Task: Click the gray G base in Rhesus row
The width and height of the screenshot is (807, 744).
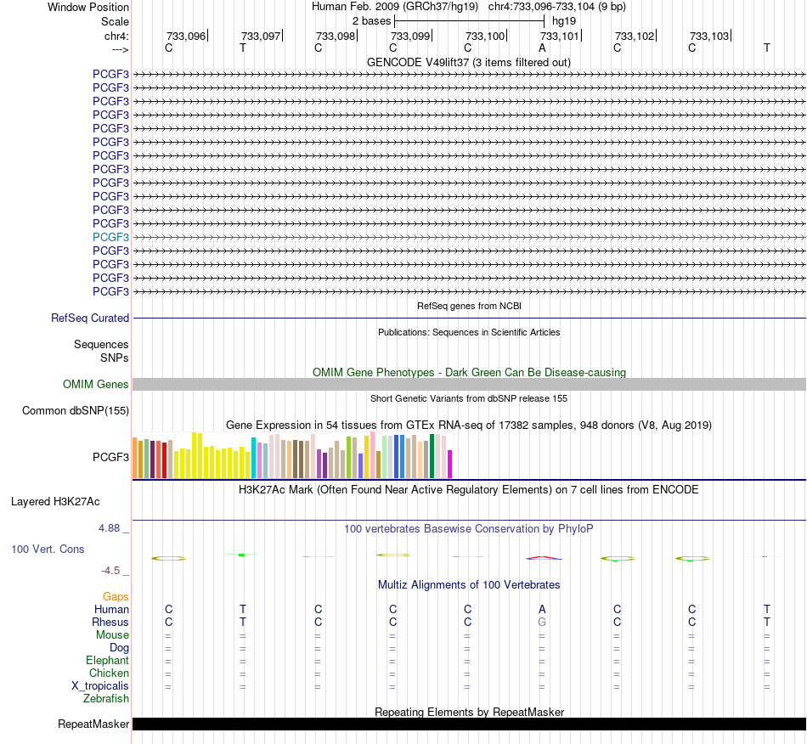Action: pos(542,622)
